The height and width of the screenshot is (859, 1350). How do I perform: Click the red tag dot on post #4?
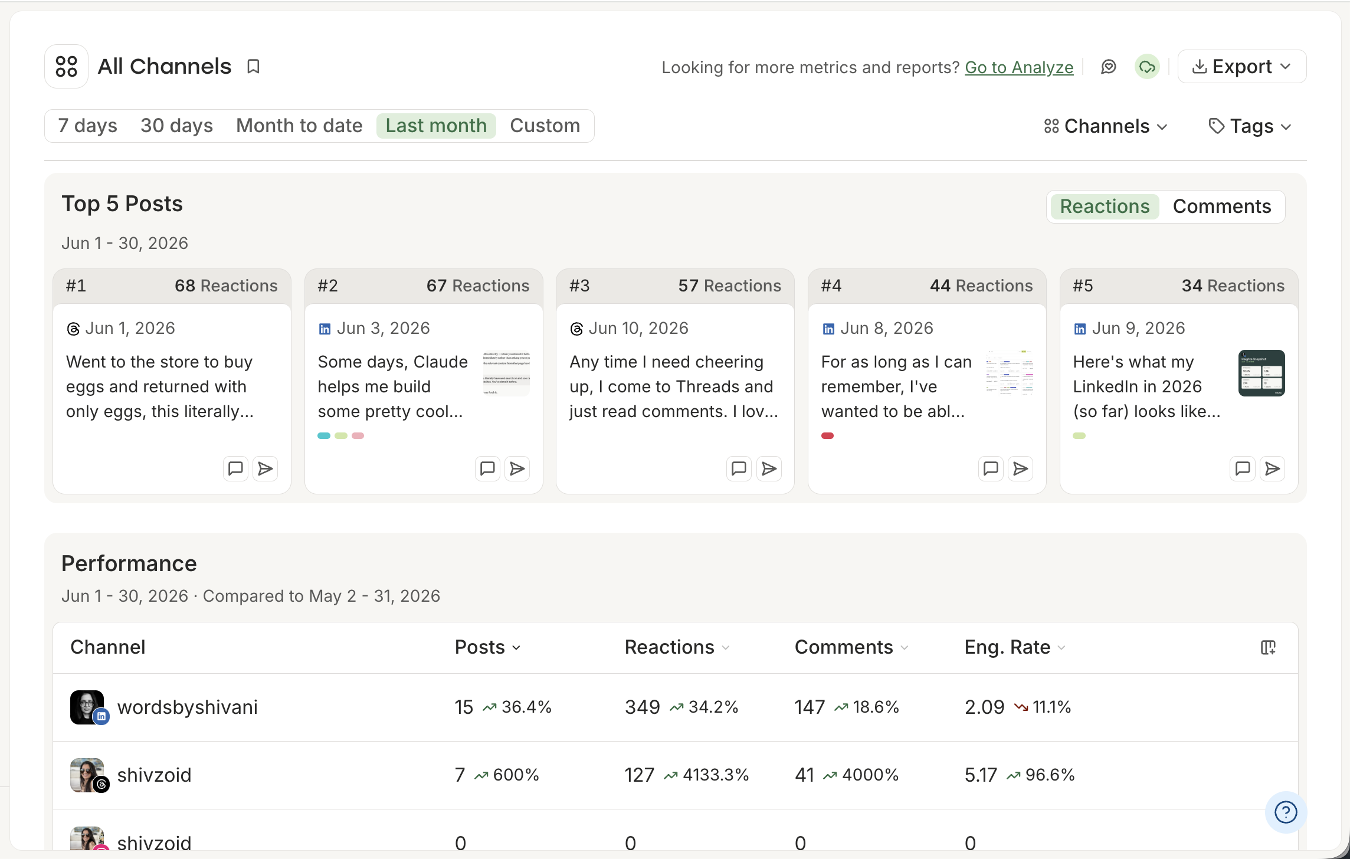click(828, 436)
